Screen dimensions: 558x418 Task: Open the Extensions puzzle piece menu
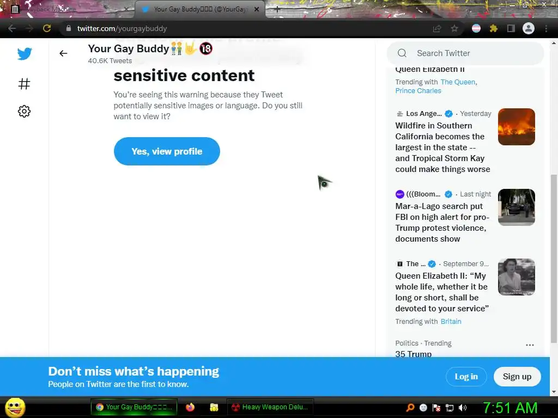coord(494,28)
